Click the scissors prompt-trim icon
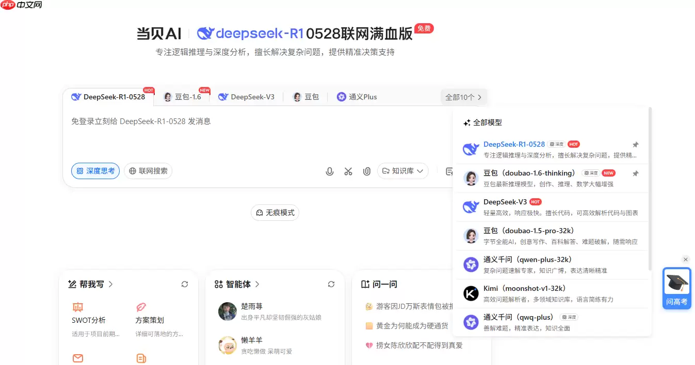The height and width of the screenshot is (365, 695). click(348, 171)
